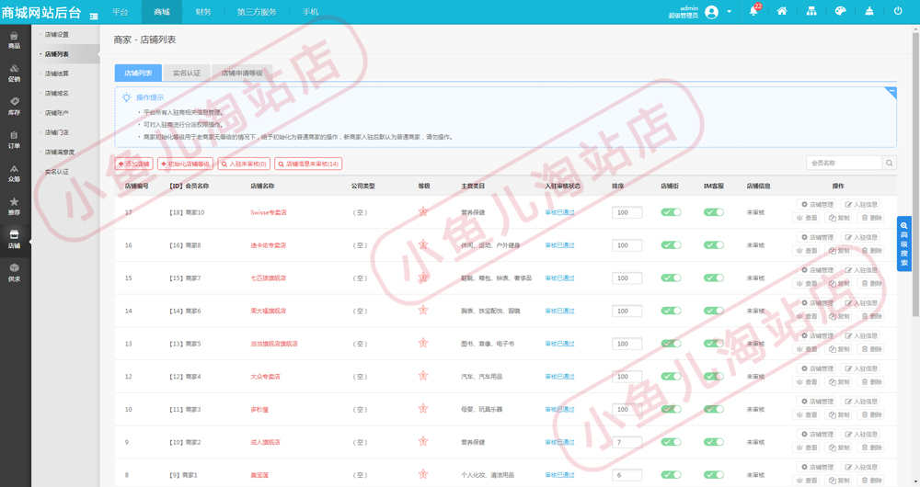
Task: Switch to the 平台 top menu
Action: click(x=121, y=12)
